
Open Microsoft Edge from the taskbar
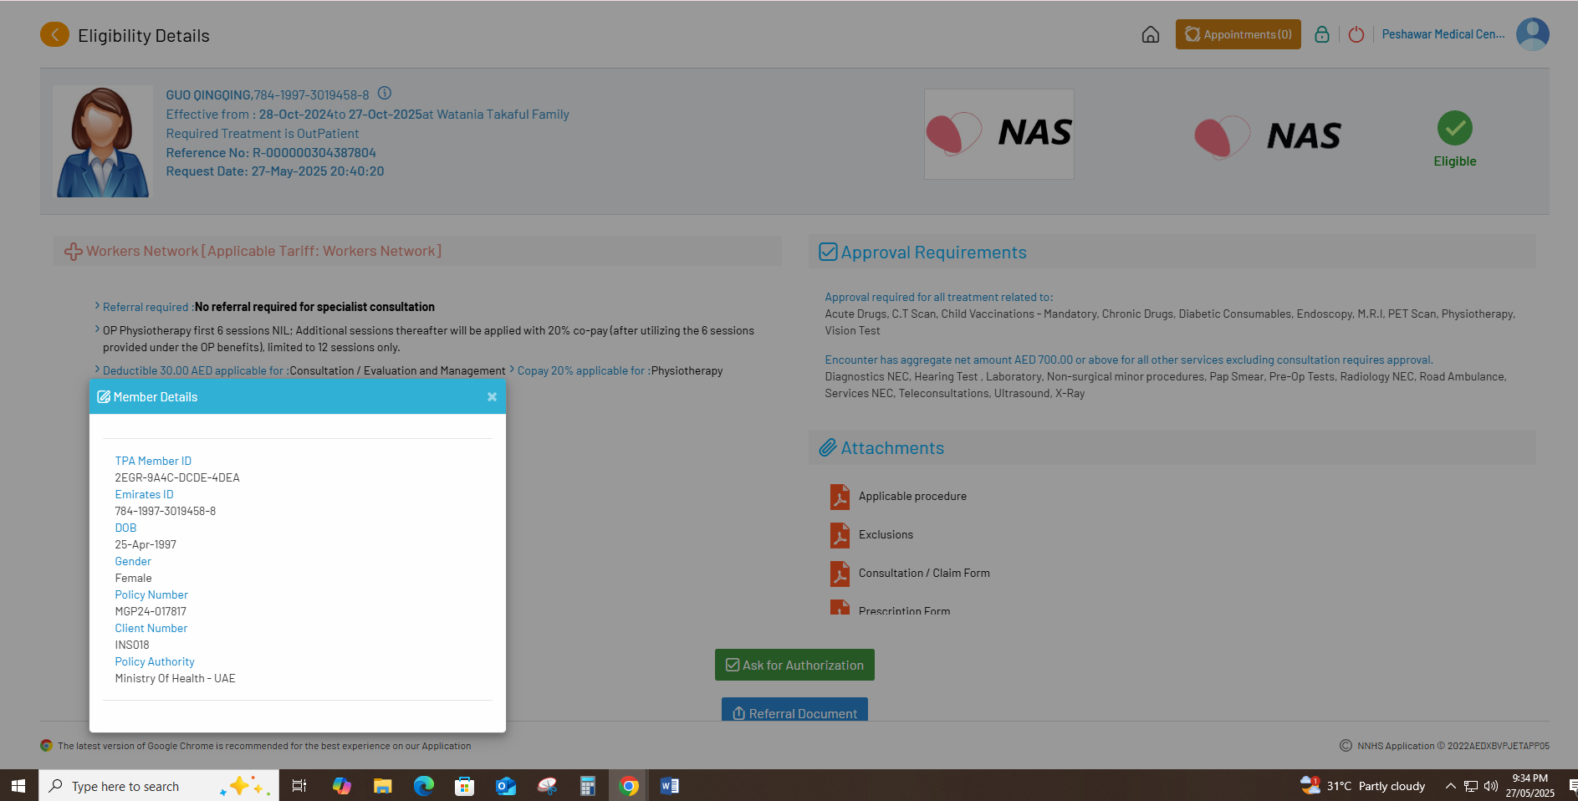(x=423, y=786)
